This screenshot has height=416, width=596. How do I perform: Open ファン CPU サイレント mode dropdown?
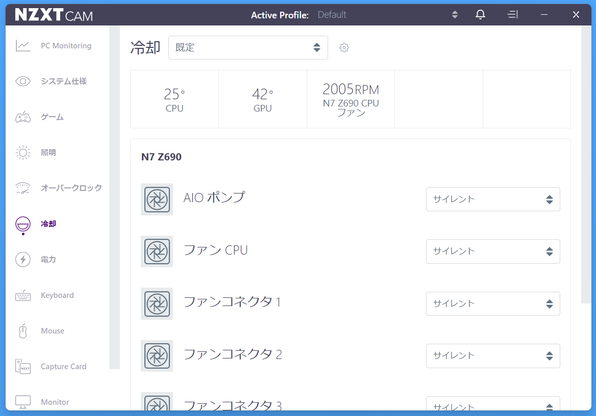[493, 252]
